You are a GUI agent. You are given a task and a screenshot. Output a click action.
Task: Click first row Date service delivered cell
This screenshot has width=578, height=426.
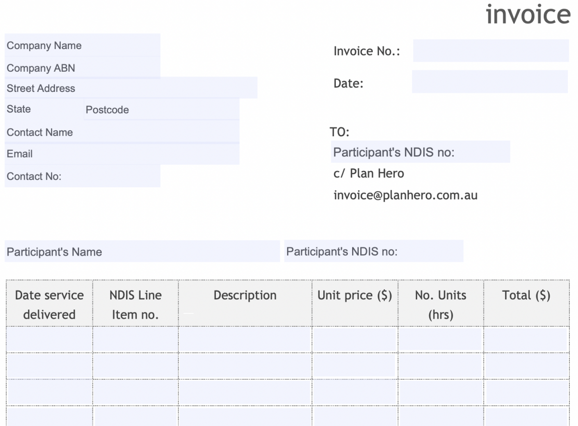tap(49, 339)
